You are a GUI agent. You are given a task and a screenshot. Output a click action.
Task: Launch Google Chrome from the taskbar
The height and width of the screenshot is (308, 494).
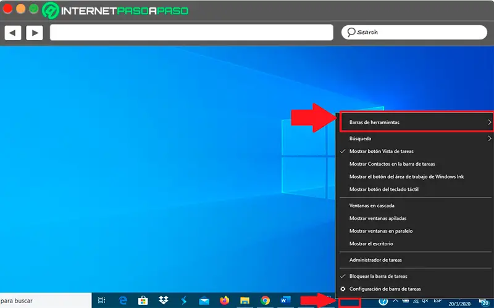click(265, 301)
